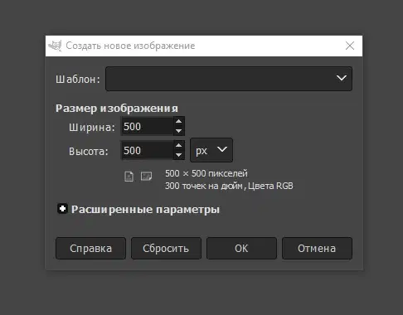Image resolution: width=403 pixels, height=315 pixels.
Task: Focus the Ширина width input field
Action: (148, 126)
